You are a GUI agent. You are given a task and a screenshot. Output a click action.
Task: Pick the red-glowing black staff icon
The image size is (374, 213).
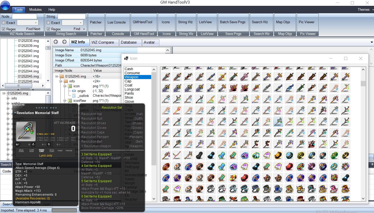[312, 144]
